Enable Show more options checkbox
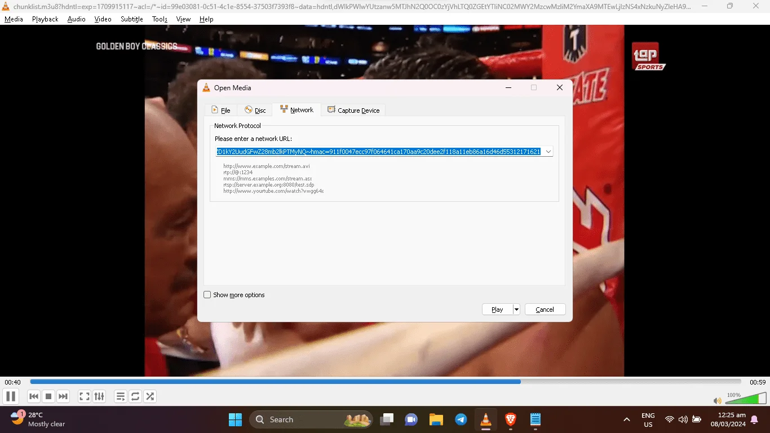 point(207,294)
